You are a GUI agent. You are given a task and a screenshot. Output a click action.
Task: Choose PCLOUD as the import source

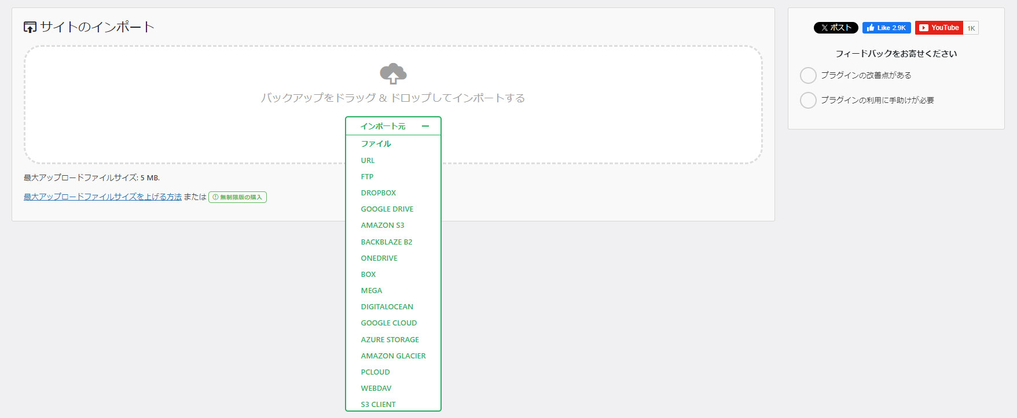[376, 372]
